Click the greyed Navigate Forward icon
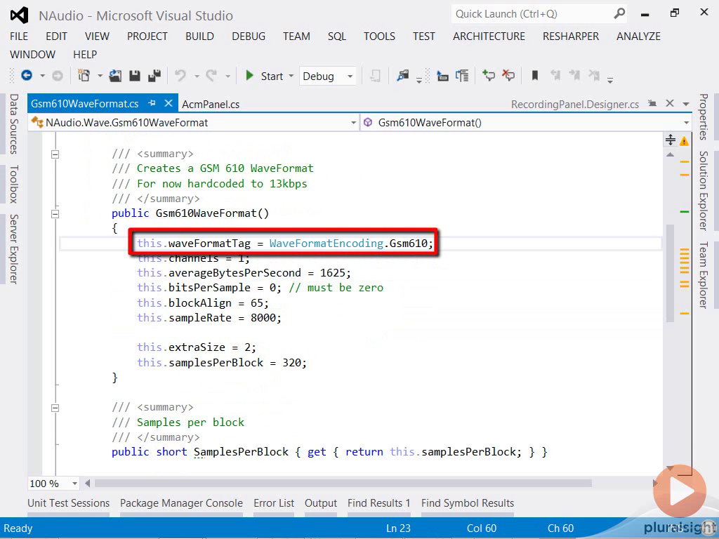Viewport: 719px width, 539px height. tap(58, 76)
